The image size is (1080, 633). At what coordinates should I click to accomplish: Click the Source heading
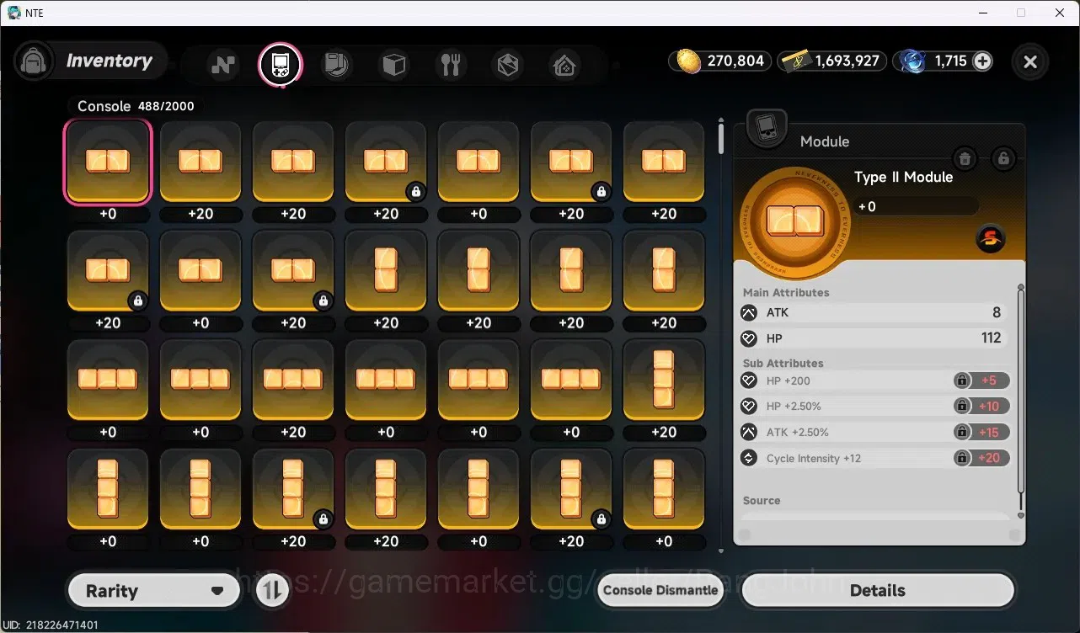(x=762, y=500)
